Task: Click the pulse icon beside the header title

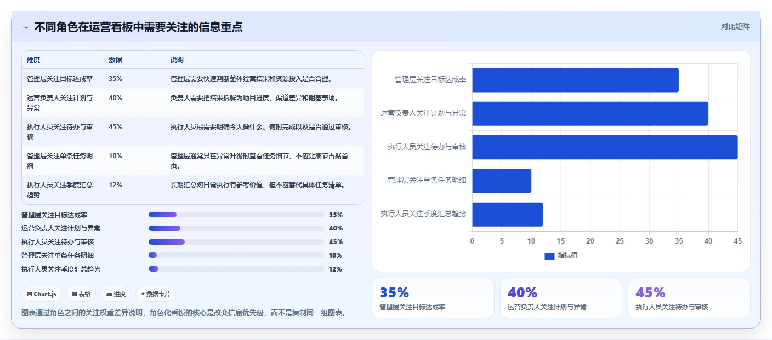Action: click(26, 27)
